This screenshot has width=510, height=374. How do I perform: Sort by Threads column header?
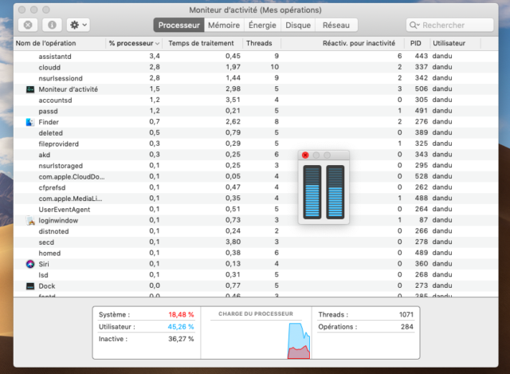click(x=262, y=43)
